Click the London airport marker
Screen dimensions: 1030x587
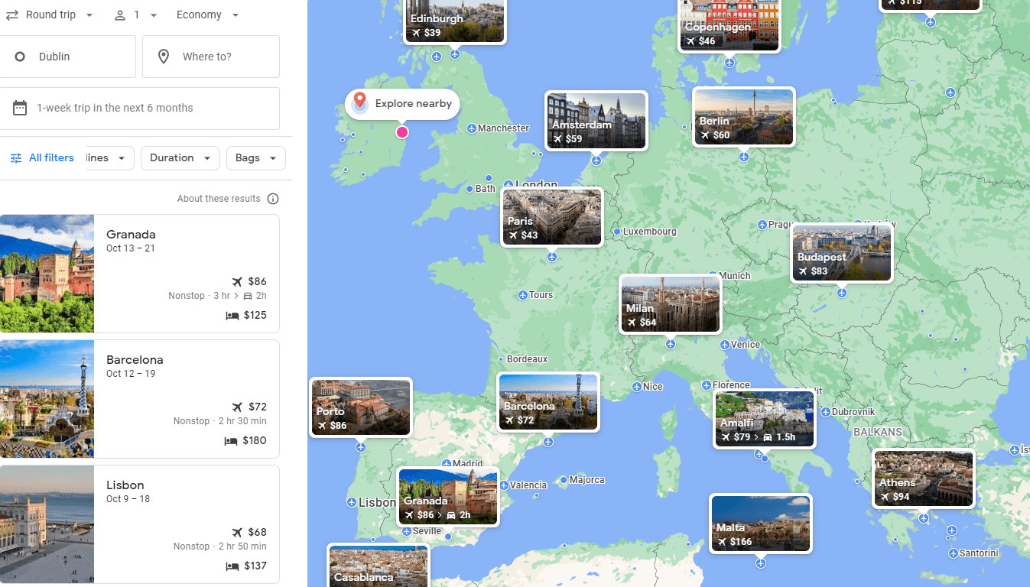point(509,185)
